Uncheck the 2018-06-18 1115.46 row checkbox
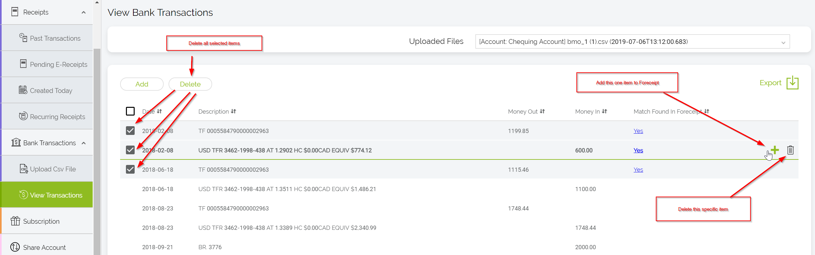 (x=130, y=169)
